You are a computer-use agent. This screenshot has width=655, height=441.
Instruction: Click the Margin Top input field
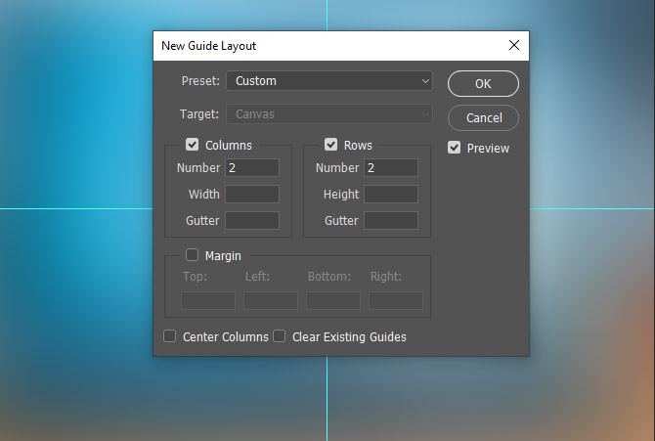(x=208, y=300)
